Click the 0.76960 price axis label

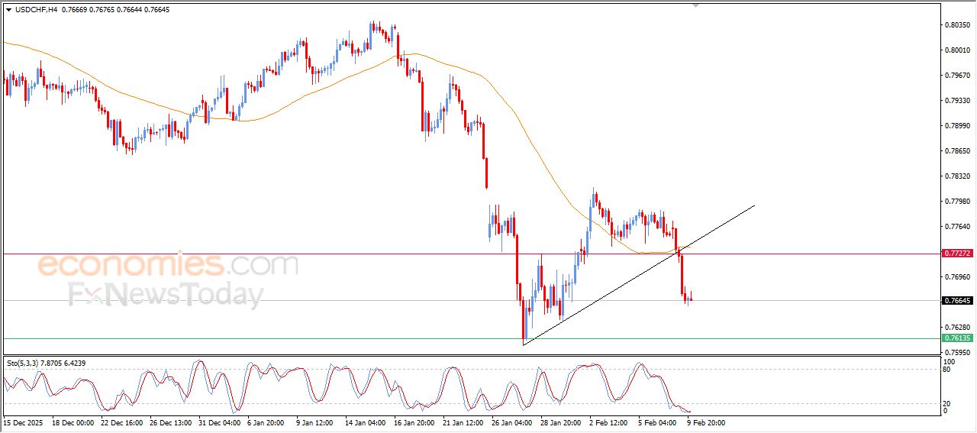point(957,277)
